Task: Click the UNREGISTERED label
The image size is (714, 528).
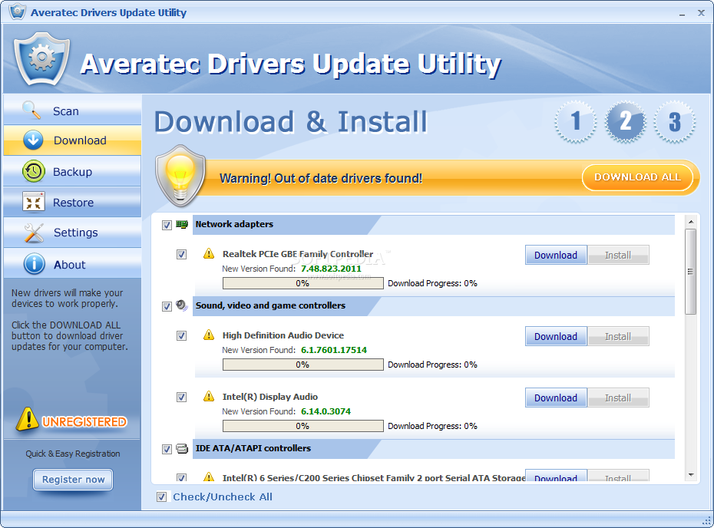Action: (84, 422)
